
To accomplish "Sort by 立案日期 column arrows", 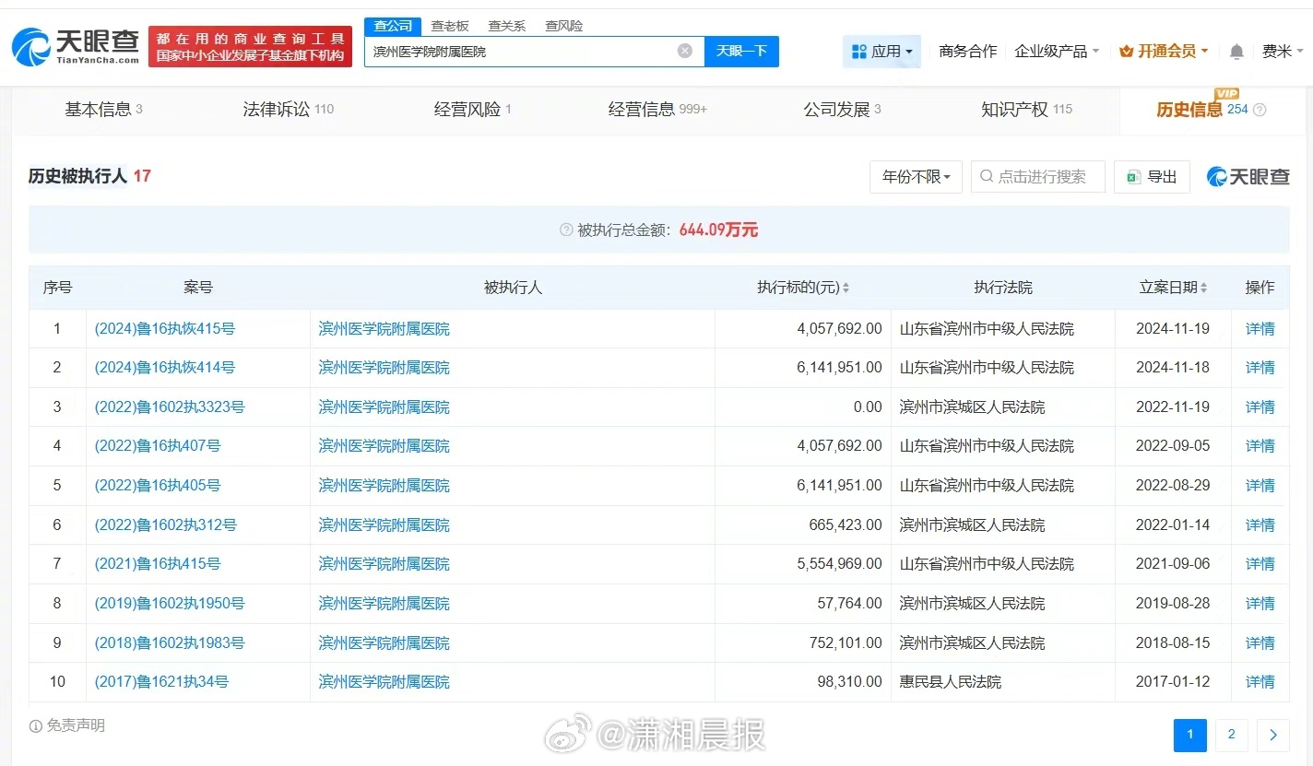I will pos(1203,289).
